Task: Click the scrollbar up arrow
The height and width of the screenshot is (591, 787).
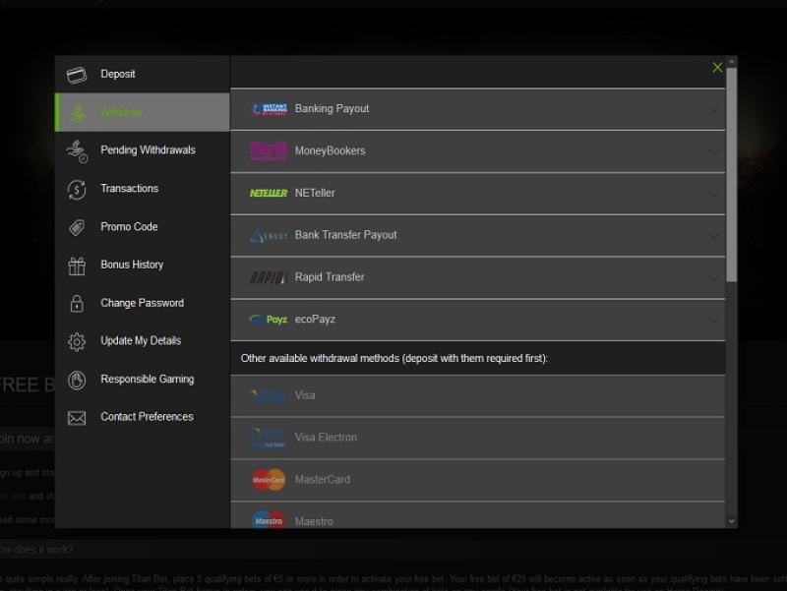Action: pos(732,62)
